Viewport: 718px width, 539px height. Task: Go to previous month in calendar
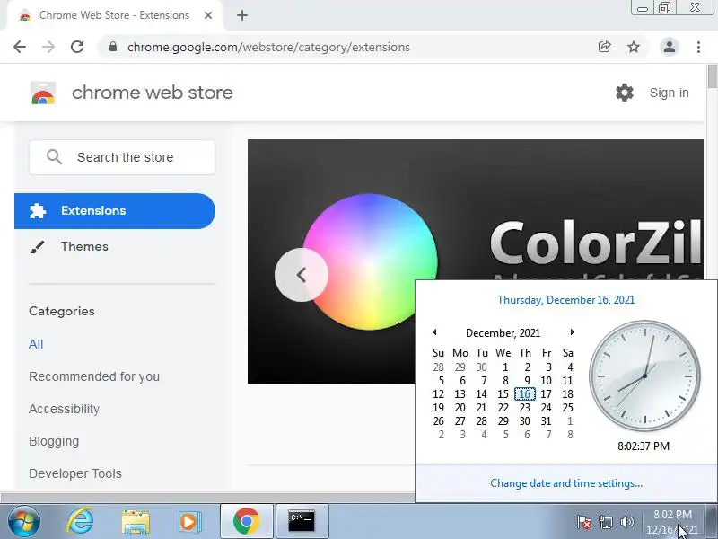coord(434,332)
